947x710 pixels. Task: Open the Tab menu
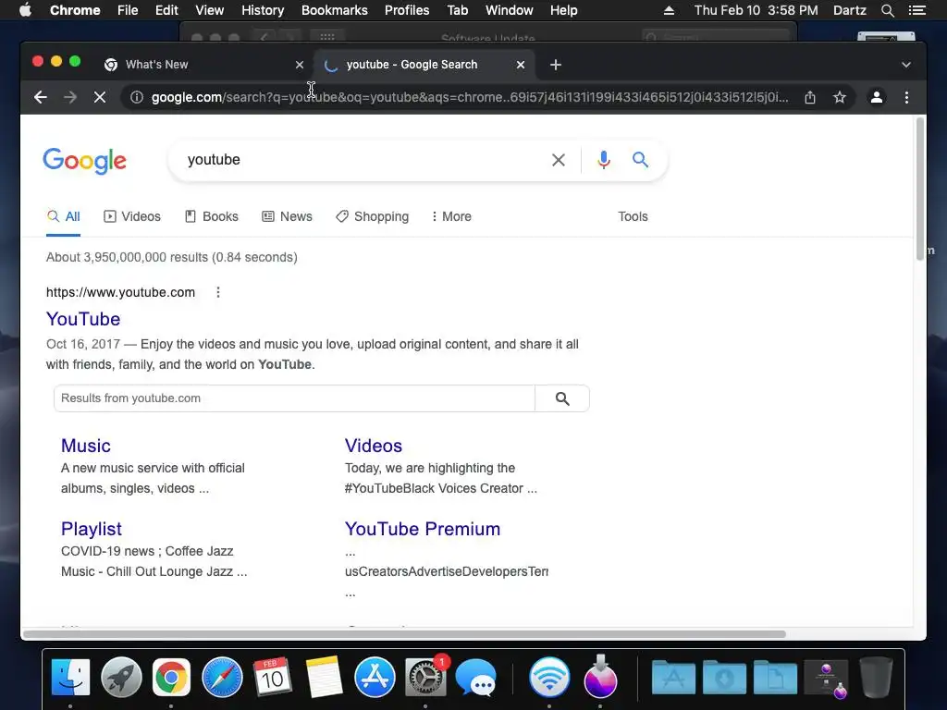pyautogui.click(x=457, y=10)
